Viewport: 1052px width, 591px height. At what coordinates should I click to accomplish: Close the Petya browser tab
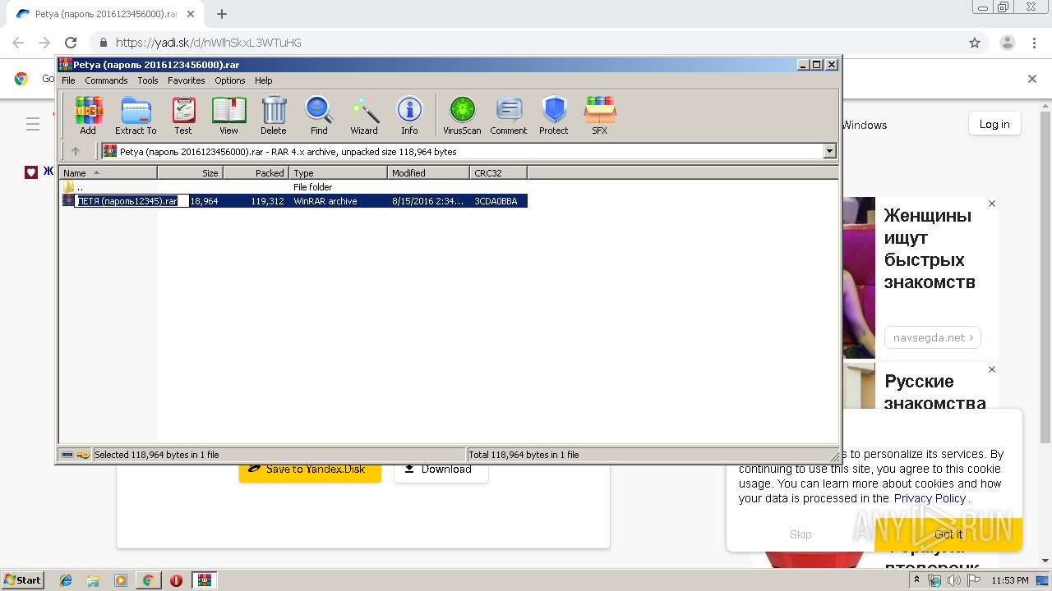[191, 14]
